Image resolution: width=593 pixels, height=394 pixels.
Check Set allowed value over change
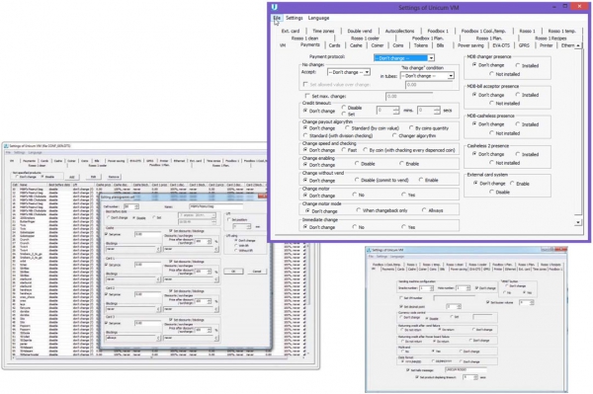(305, 84)
